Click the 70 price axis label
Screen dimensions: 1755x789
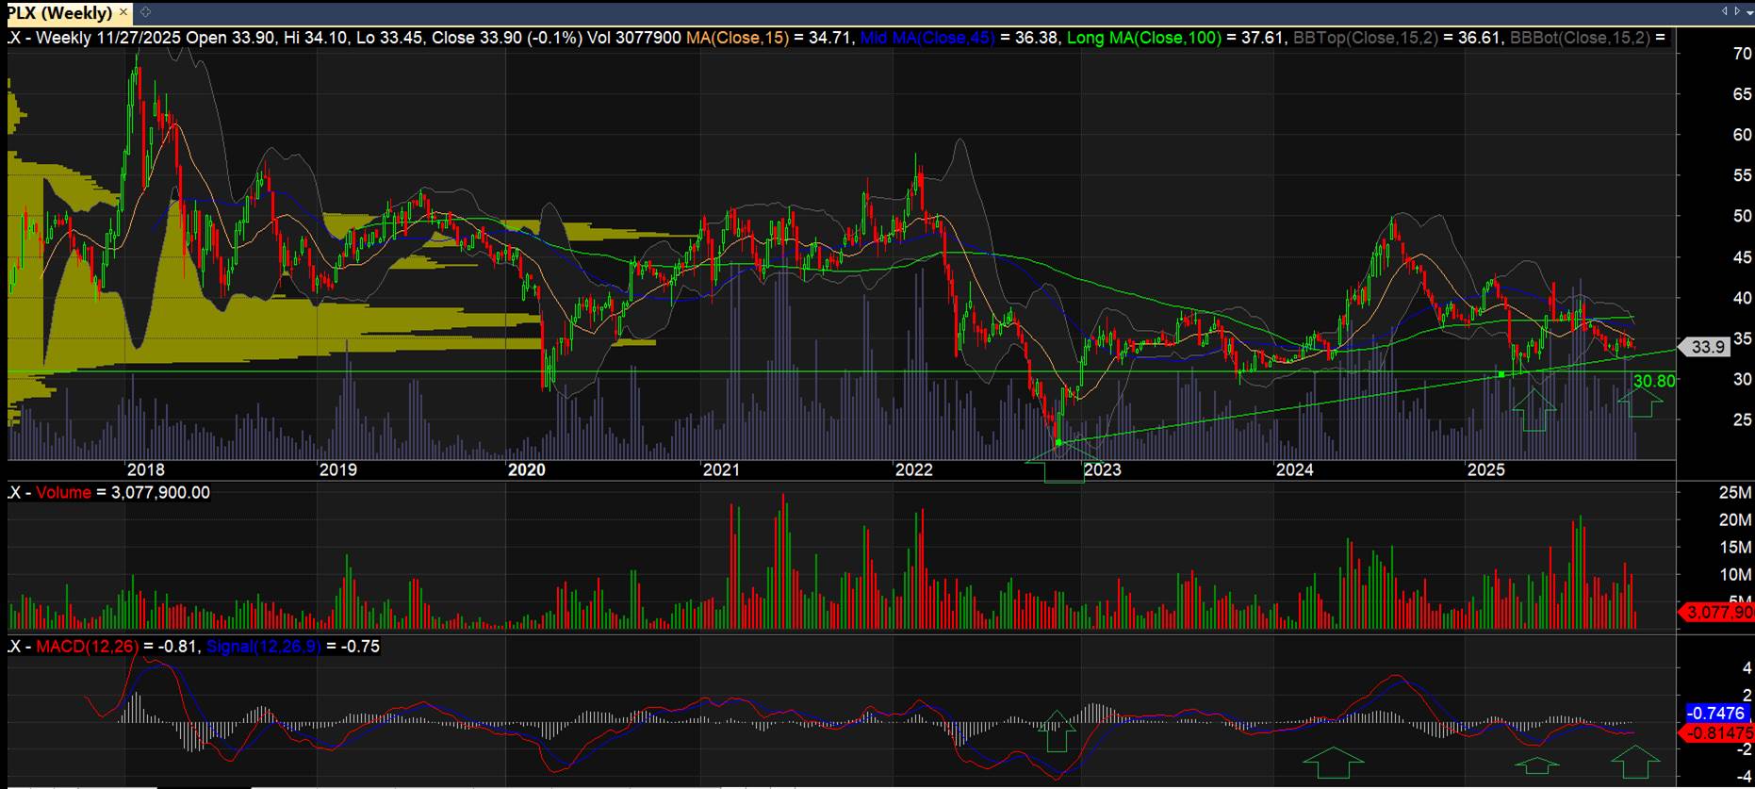[1742, 54]
